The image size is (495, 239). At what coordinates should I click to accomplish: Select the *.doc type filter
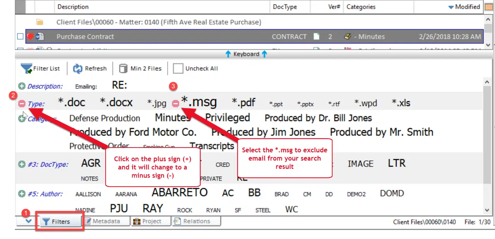(71, 103)
